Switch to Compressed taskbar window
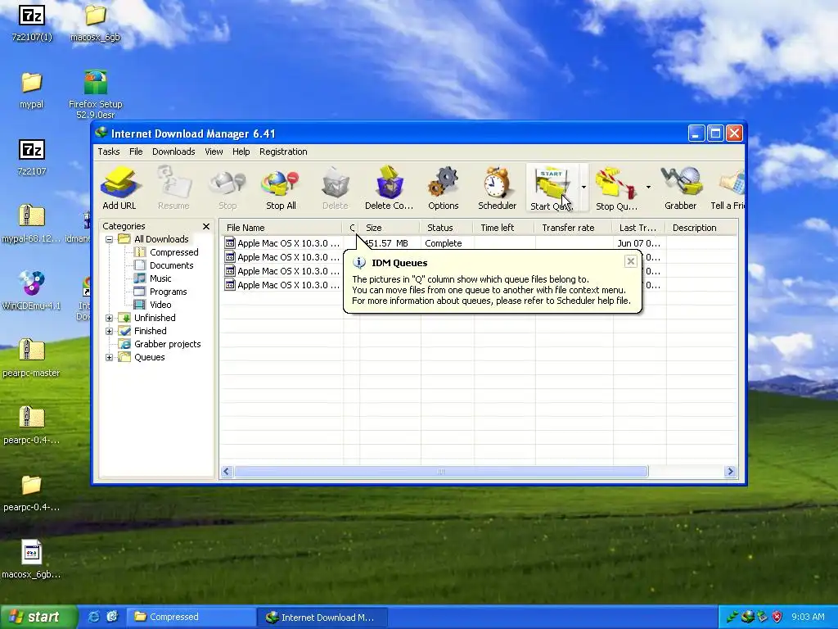The image size is (838, 629). [190, 618]
